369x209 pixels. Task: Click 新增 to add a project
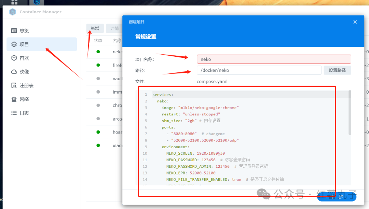click(95, 28)
